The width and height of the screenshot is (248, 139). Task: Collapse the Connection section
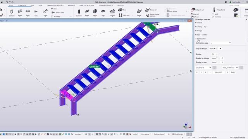click(x=201, y=39)
